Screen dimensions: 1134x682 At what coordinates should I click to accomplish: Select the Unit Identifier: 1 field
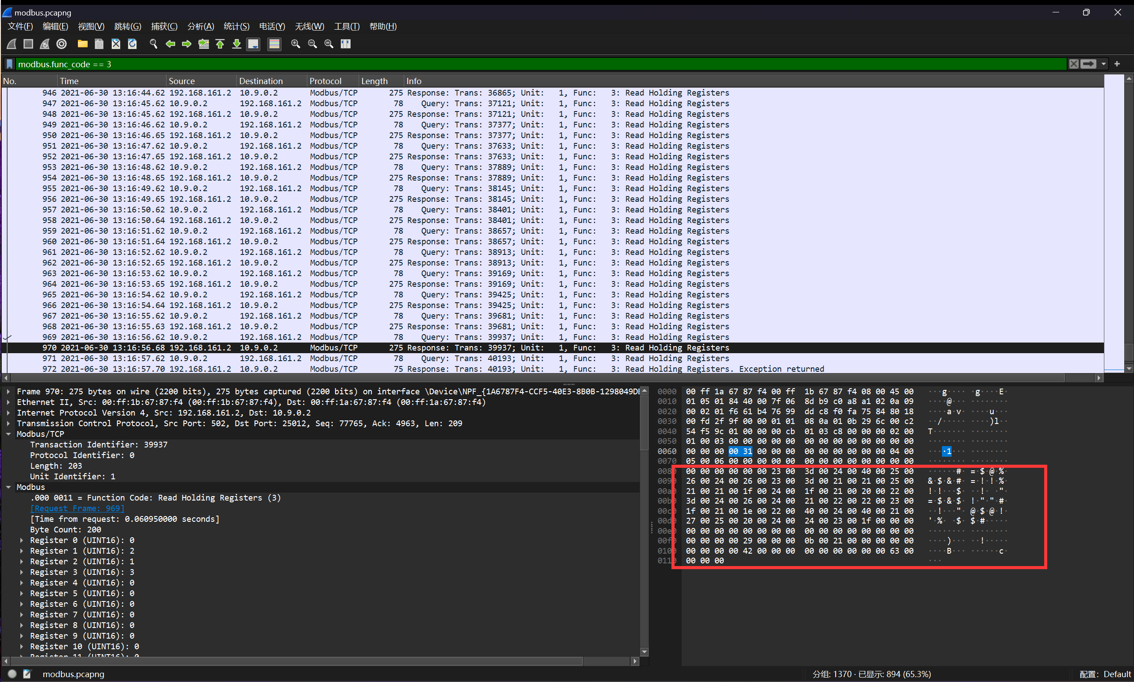(x=73, y=477)
